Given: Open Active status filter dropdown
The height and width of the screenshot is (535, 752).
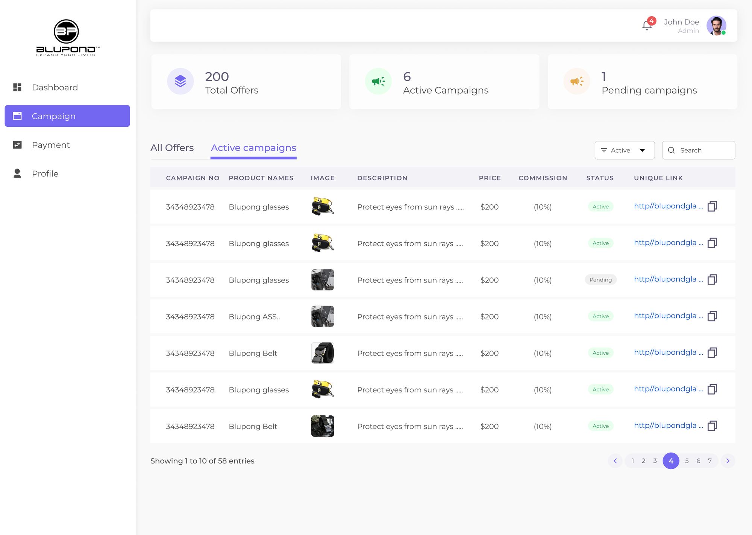Looking at the screenshot, I should 625,150.
